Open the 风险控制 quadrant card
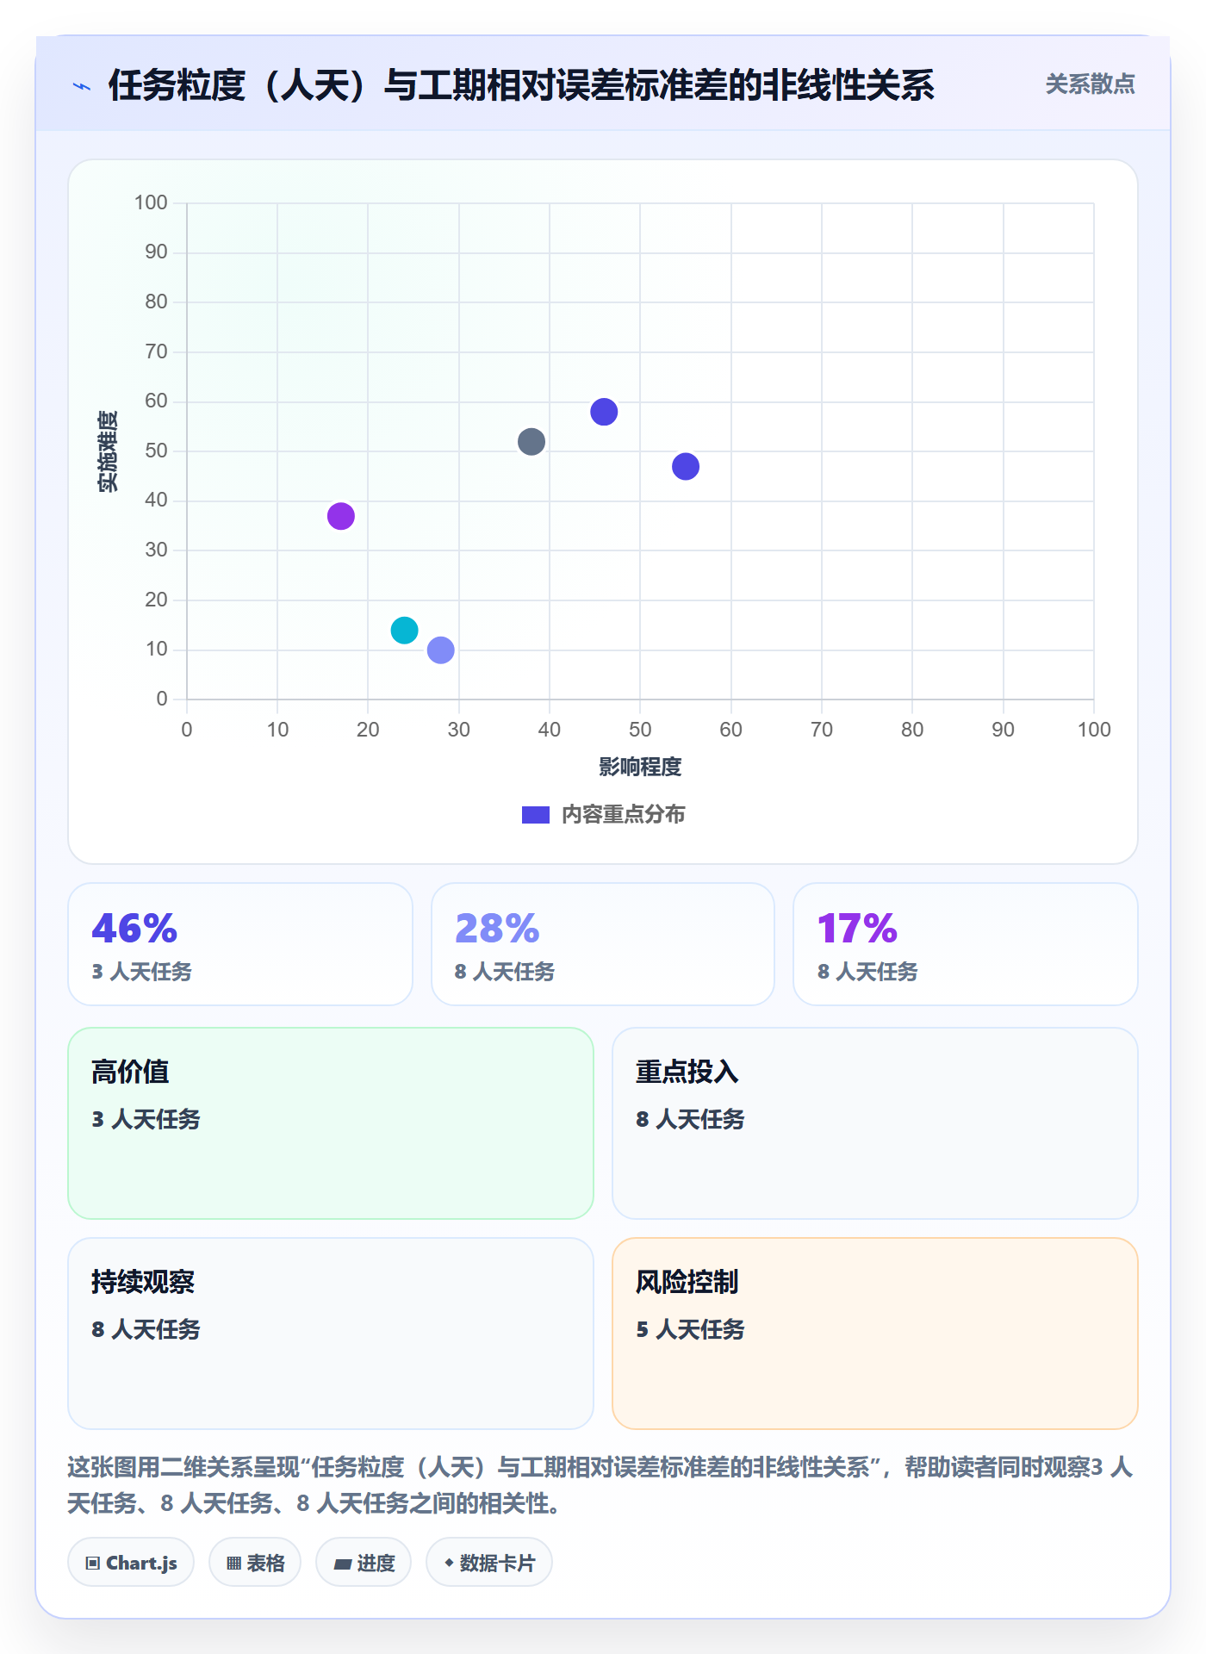The height and width of the screenshot is (1654, 1206). click(875, 1334)
